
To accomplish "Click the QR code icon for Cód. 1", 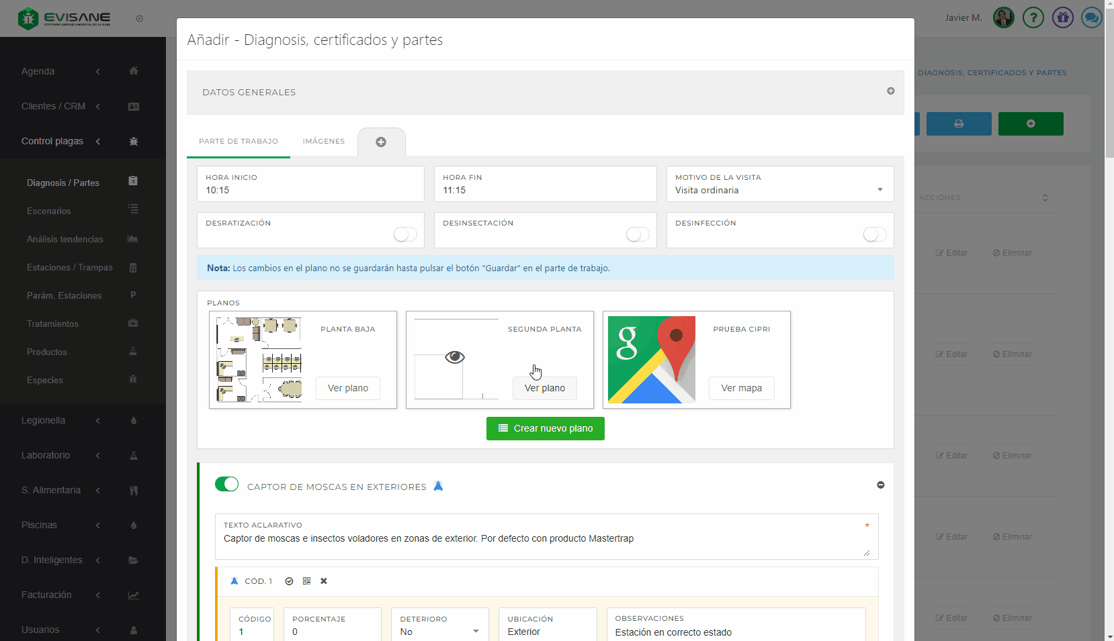I will (306, 581).
